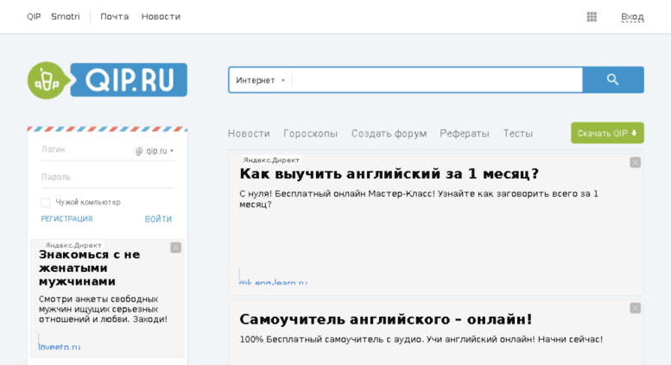This screenshot has height=365, width=671.
Task: Click the magnifier search button
Action: [x=613, y=79]
